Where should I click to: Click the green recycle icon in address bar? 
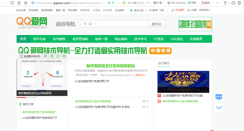click(109, 3)
